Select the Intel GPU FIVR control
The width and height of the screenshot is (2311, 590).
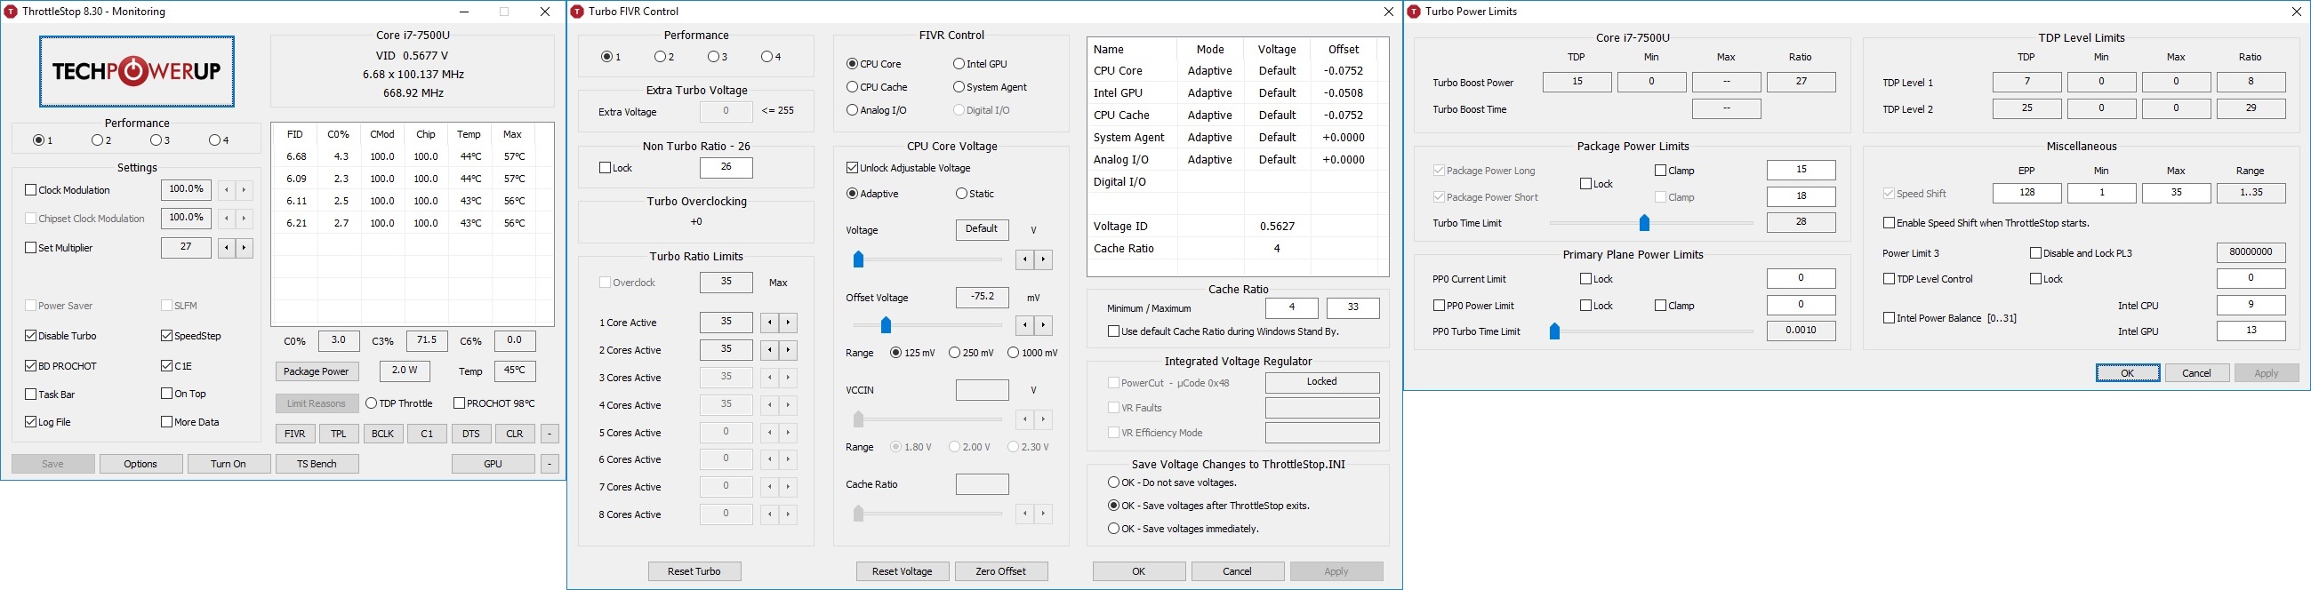959,64
